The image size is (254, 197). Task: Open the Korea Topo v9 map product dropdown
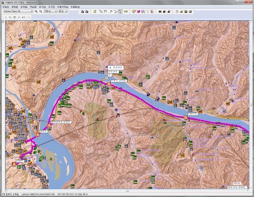pyautogui.click(x=18, y=11)
